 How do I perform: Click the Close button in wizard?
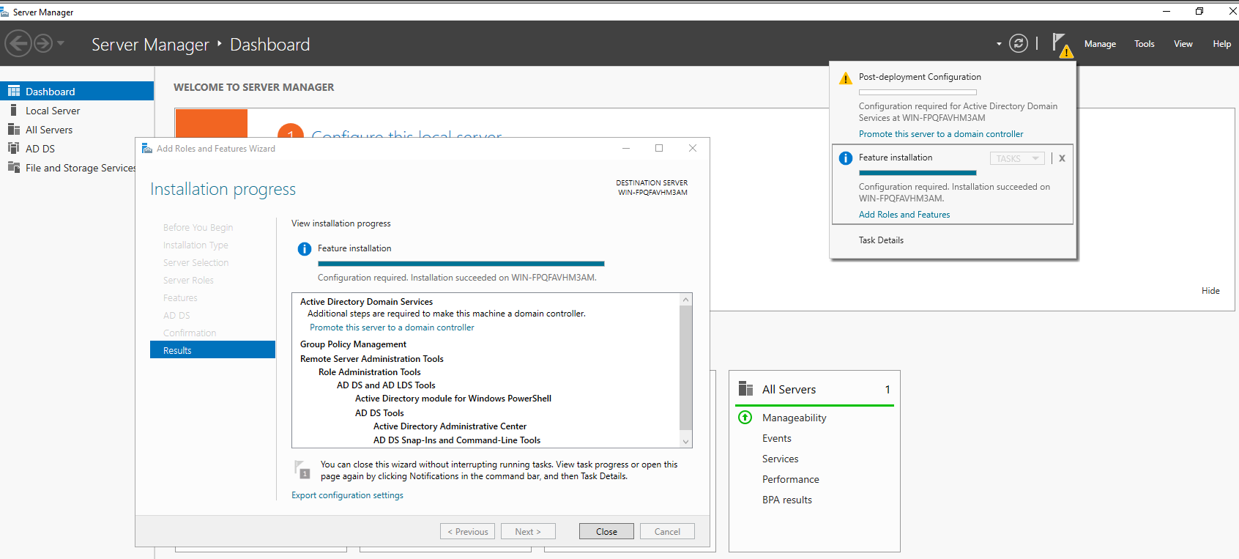pos(606,531)
